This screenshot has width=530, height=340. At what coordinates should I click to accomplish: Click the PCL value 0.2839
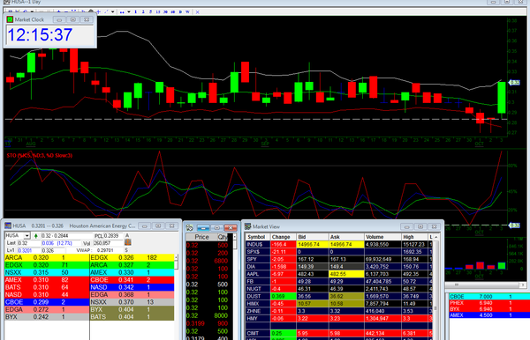113,235
